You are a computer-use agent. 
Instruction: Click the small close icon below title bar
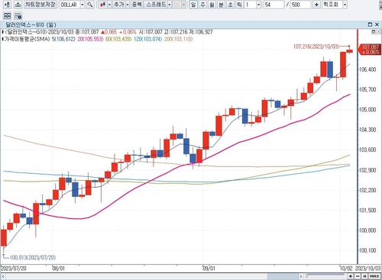378,31
